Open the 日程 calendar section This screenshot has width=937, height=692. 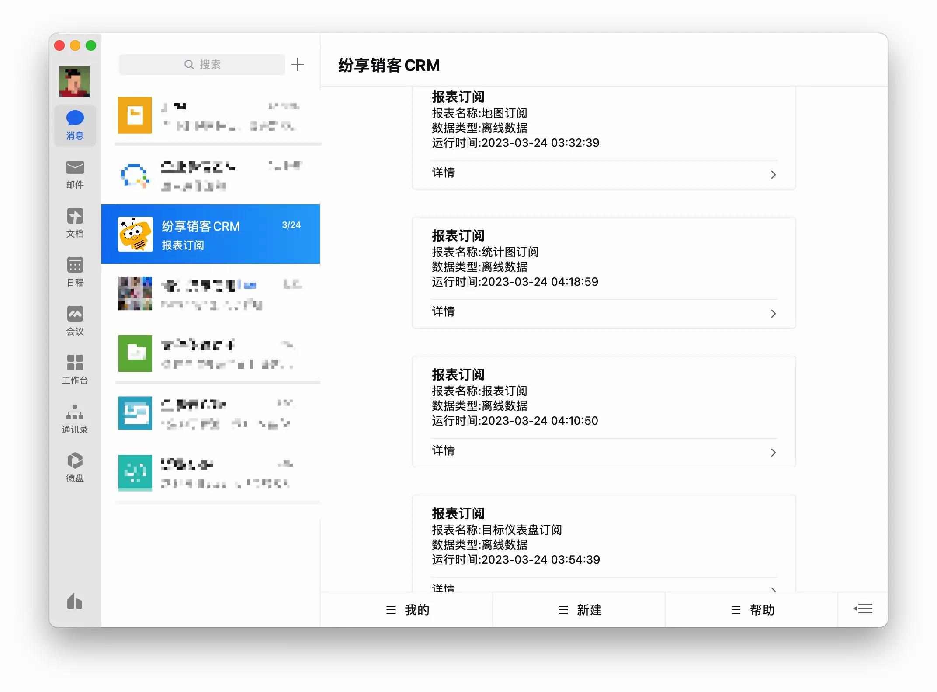75,272
